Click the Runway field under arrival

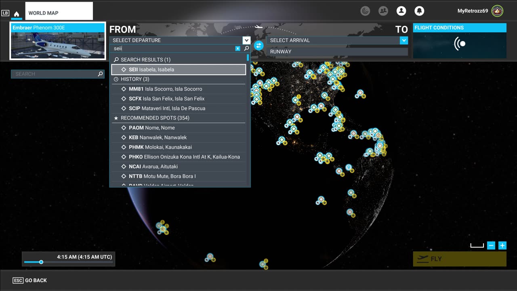(x=337, y=51)
